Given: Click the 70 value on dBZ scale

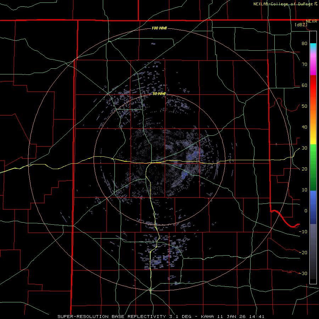Looking at the screenshot, I should 304,65.
